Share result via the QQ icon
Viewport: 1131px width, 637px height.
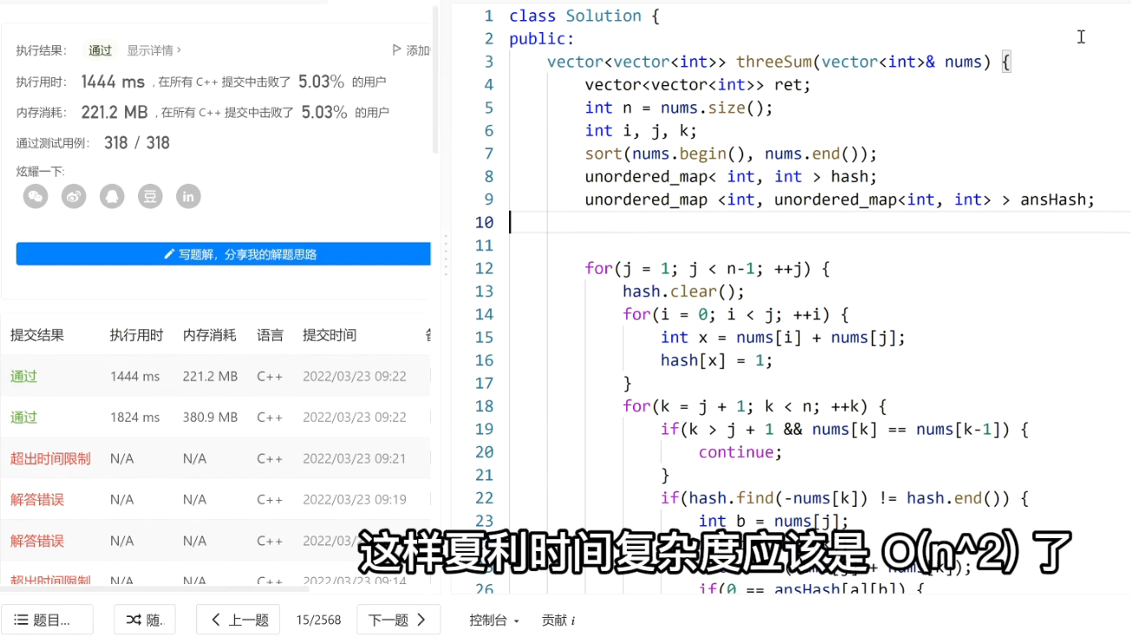coord(112,196)
